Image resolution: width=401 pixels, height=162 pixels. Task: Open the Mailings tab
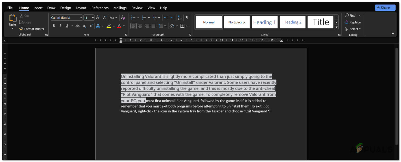click(x=120, y=8)
